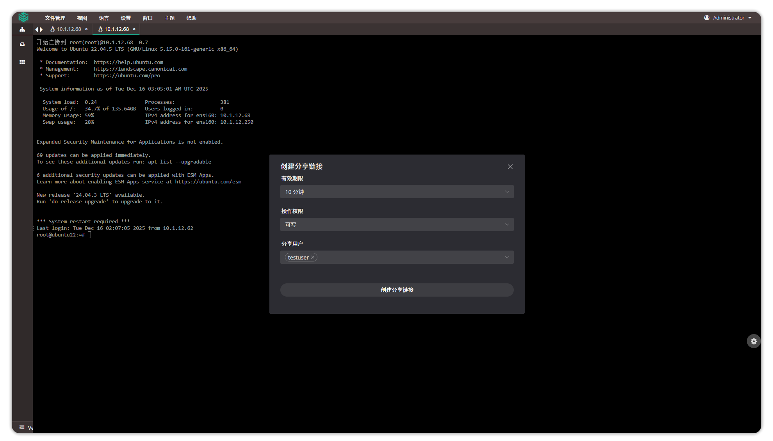This screenshot has height=441, width=773.
Task: Remove testuser tag from shared users
Action: (x=313, y=257)
